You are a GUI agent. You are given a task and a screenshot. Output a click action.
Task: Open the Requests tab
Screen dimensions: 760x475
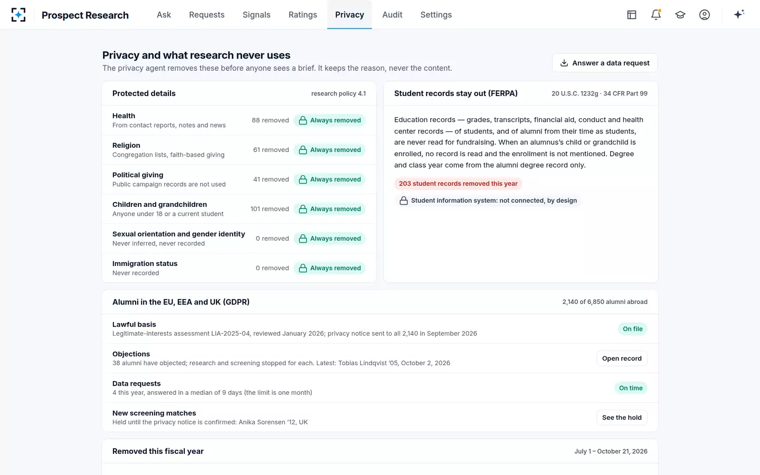coord(207,15)
